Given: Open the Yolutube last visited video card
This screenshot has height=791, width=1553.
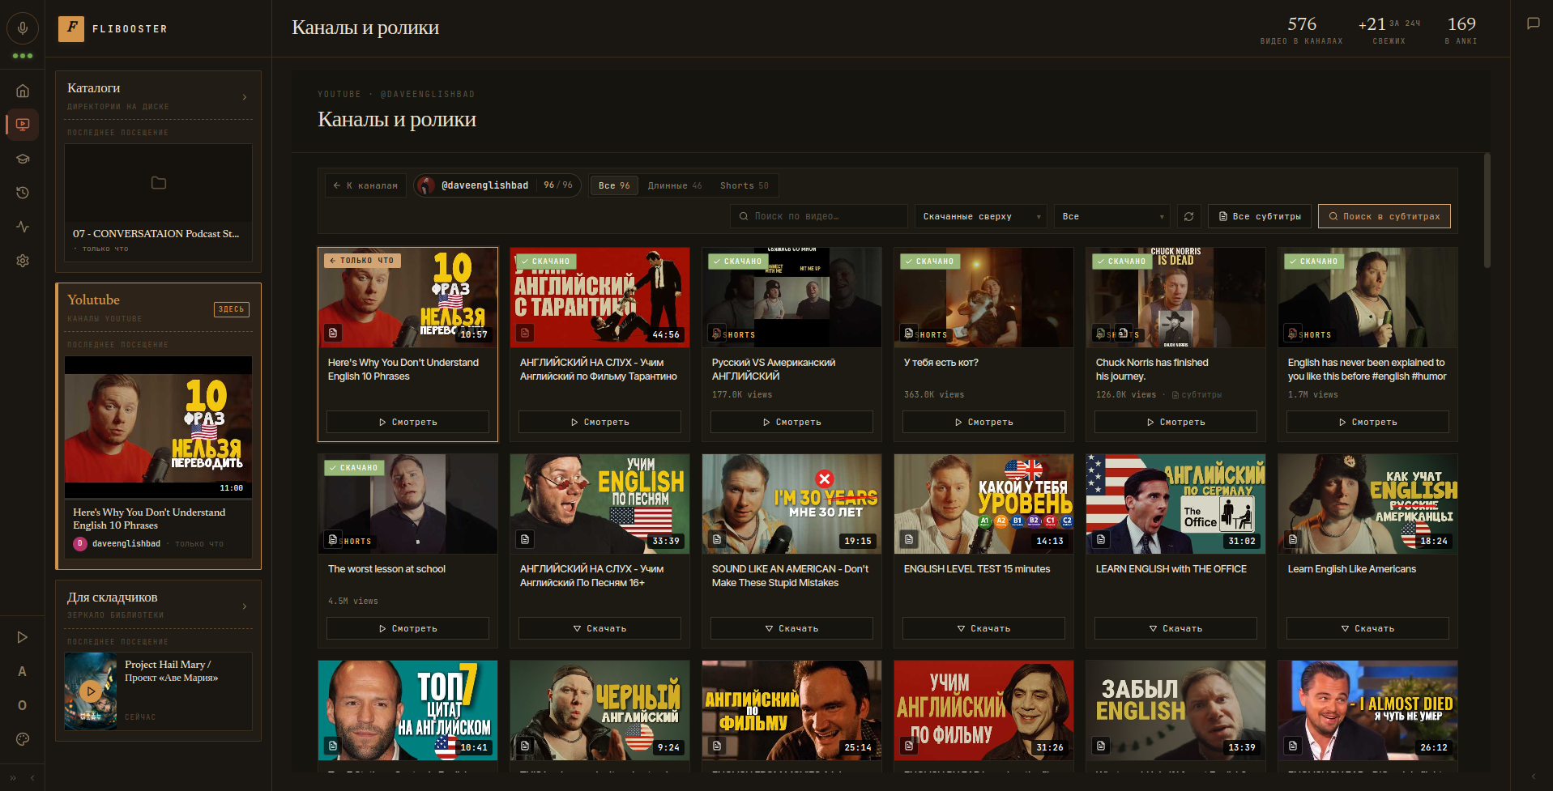Looking at the screenshot, I should pyautogui.click(x=159, y=457).
